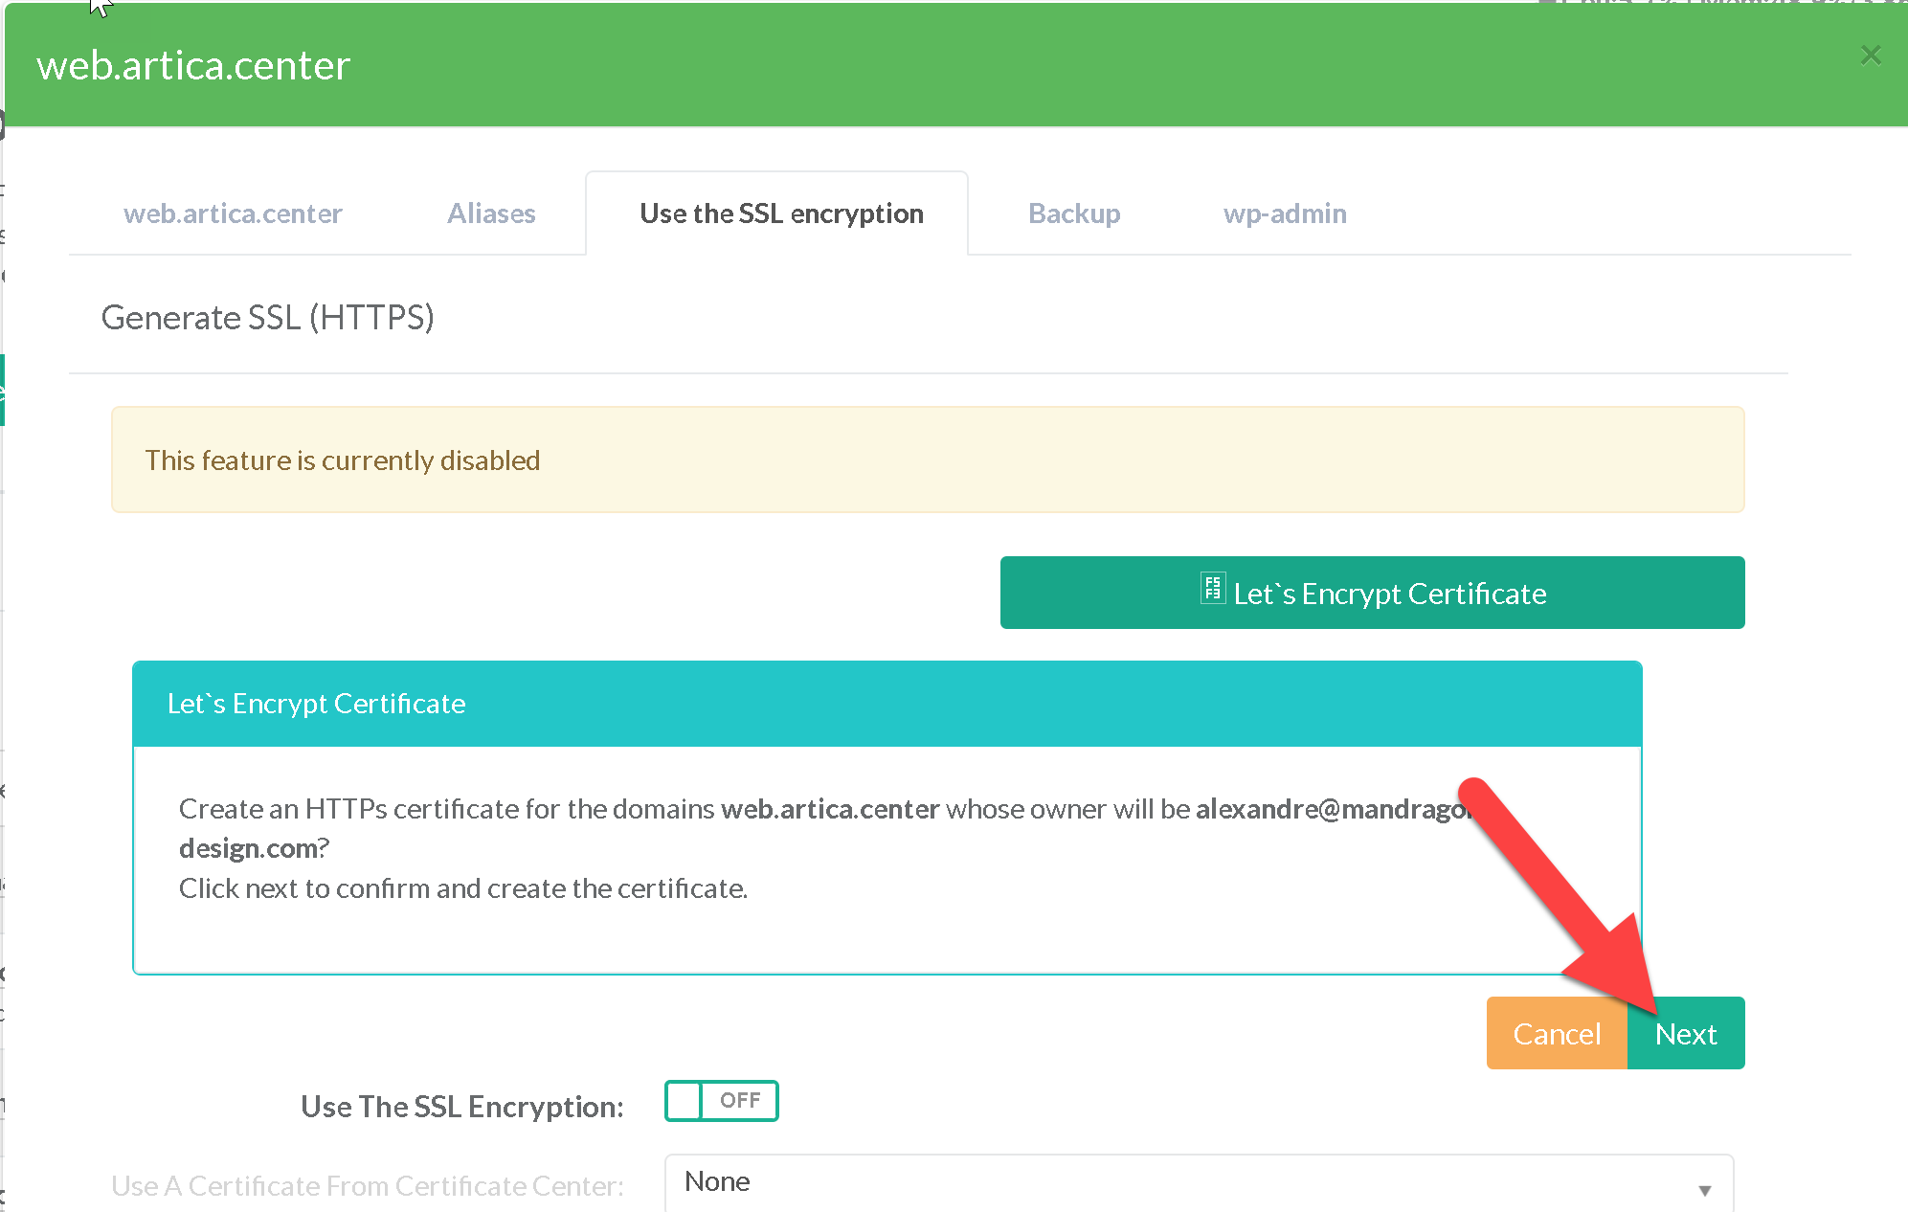Click the Generate SSL (HTTPS) heading
This screenshot has height=1212, width=1908.
[x=268, y=318]
